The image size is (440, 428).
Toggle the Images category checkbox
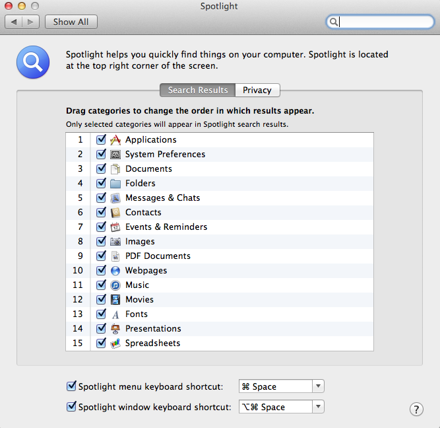pyautogui.click(x=101, y=241)
